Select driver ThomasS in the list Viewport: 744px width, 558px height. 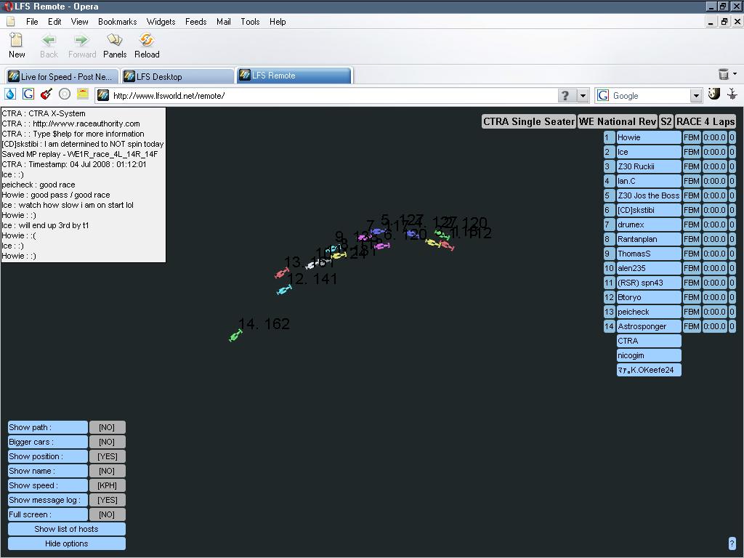click(648, 254)
